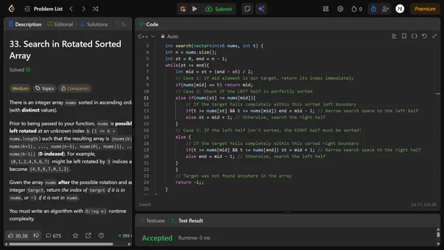
Task: Click the problem title '33. Search in Rotated Sorted Array'
Action: tap(65, 50)
